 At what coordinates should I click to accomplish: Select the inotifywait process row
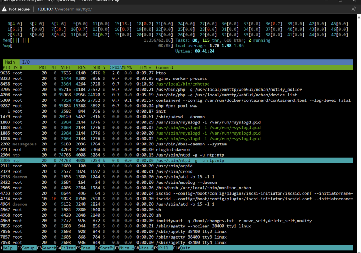[x=177, y=221]
